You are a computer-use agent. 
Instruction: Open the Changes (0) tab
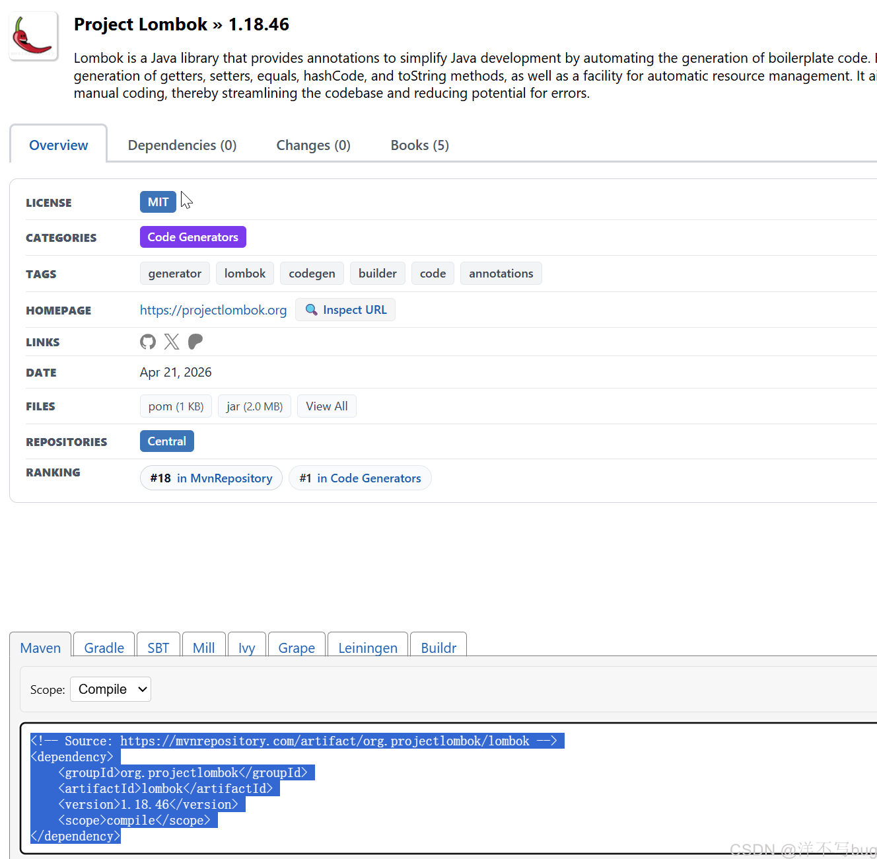pyautogui.click(x=314, y=145)
